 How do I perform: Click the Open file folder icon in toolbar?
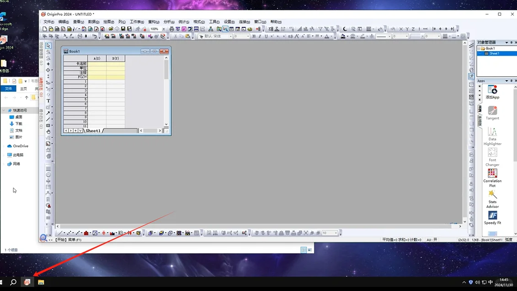pos(111,29)
